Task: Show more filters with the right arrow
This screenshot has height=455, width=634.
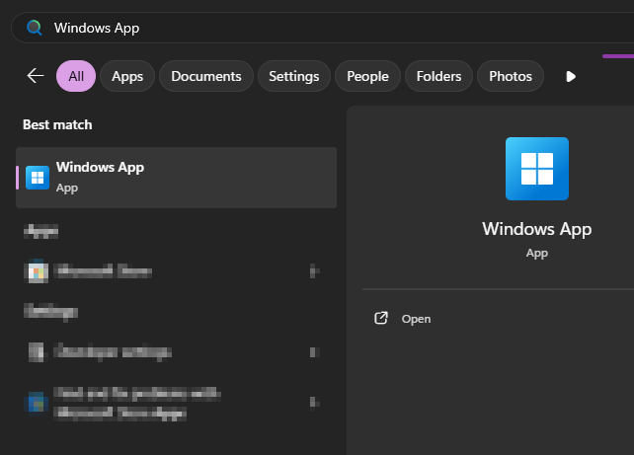Action: [x=570, y=76]
